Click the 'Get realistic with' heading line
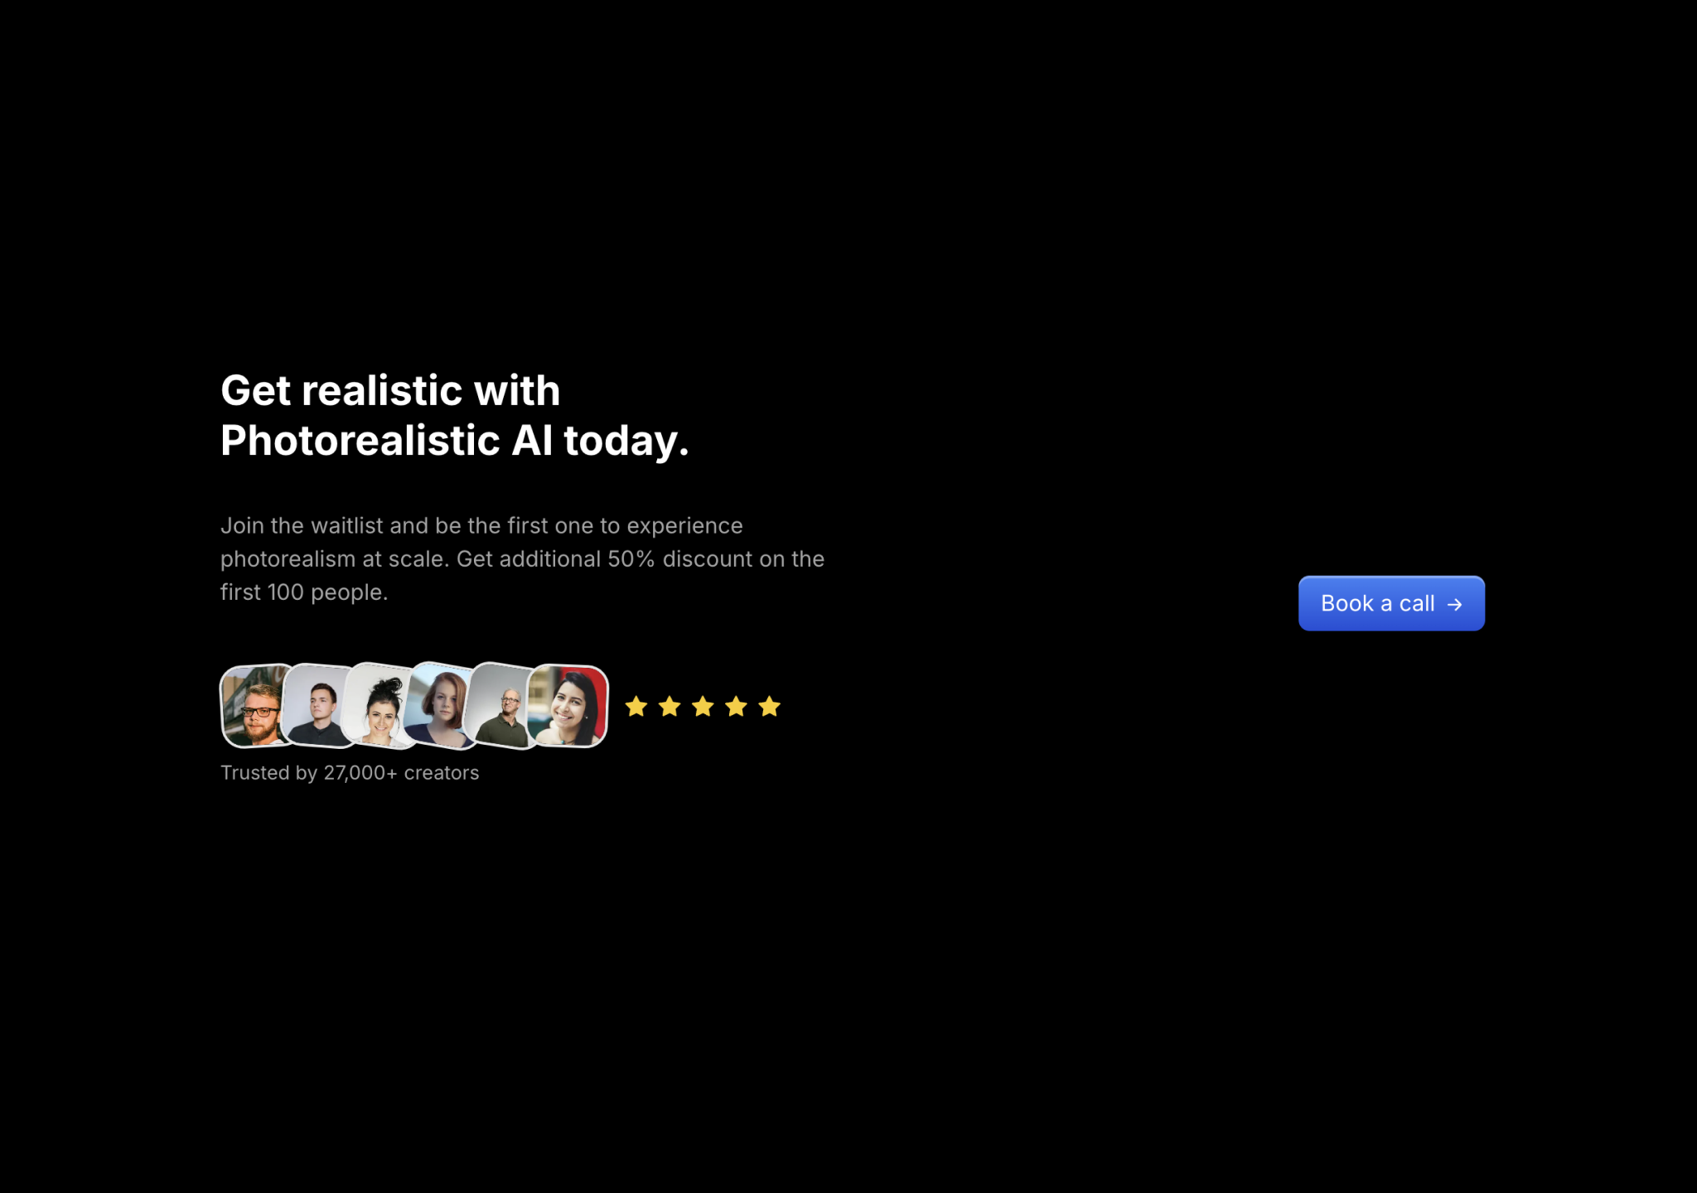This screenshot has width=1697, height=1193. [390, 390]
